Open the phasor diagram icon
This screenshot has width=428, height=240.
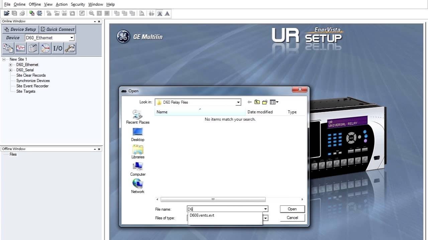coord(45,48)
